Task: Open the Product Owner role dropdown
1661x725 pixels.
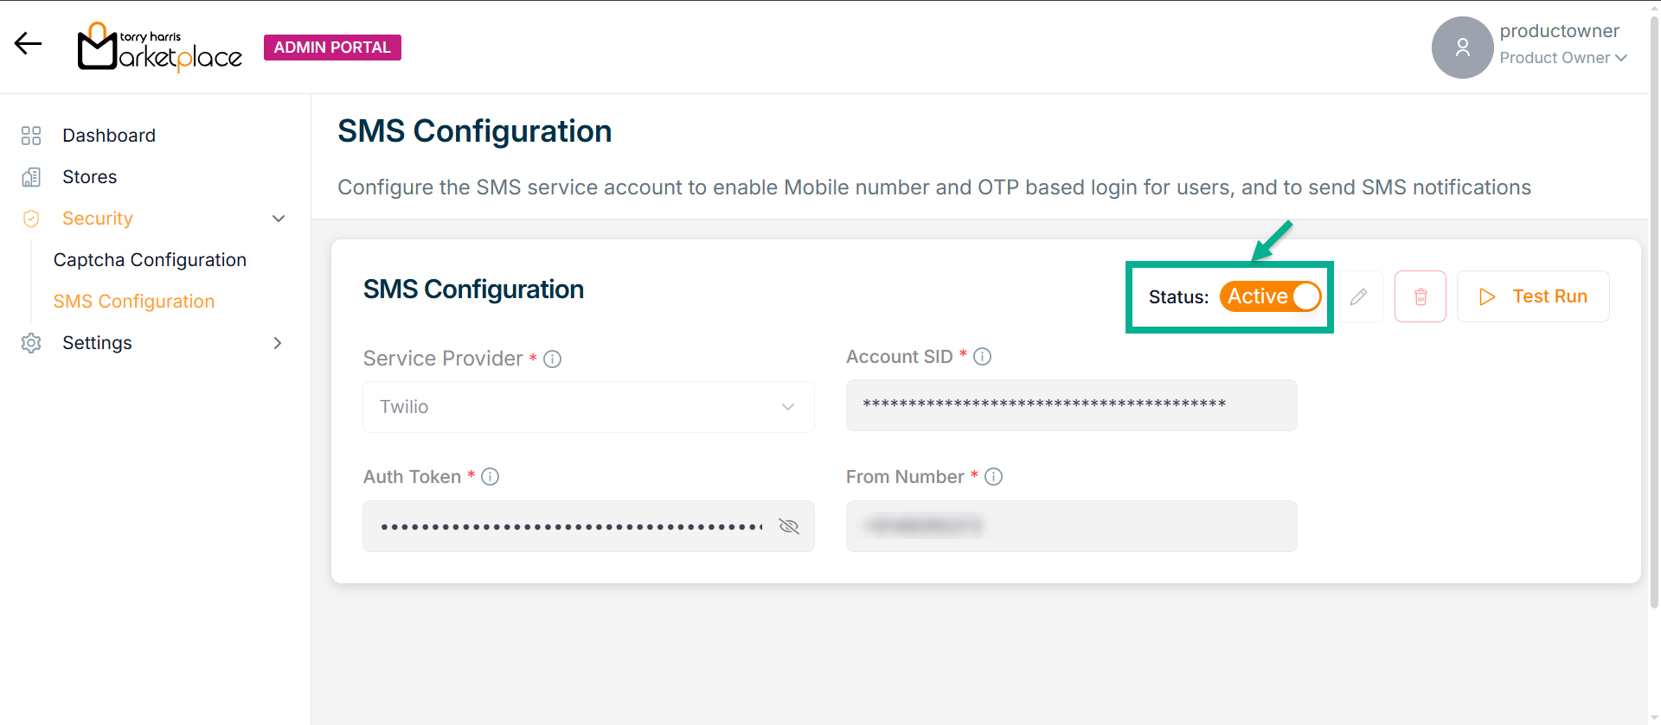Action: [x=1563, y=58]
